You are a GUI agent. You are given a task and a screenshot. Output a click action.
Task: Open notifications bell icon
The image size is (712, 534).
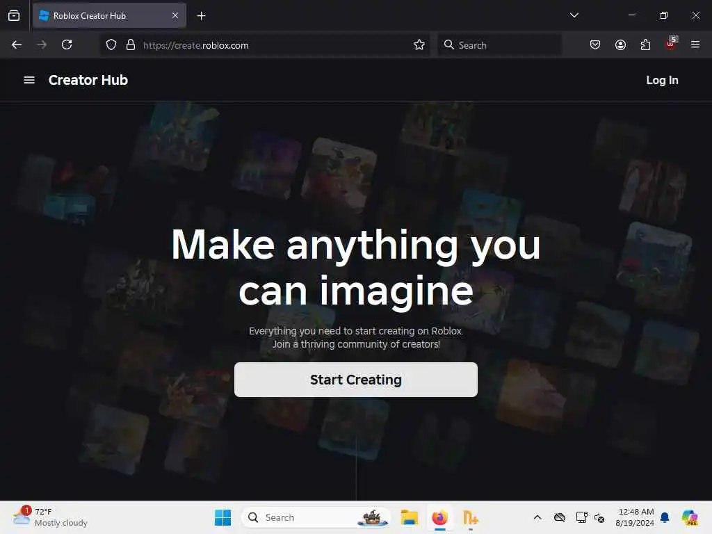(665, 517)
